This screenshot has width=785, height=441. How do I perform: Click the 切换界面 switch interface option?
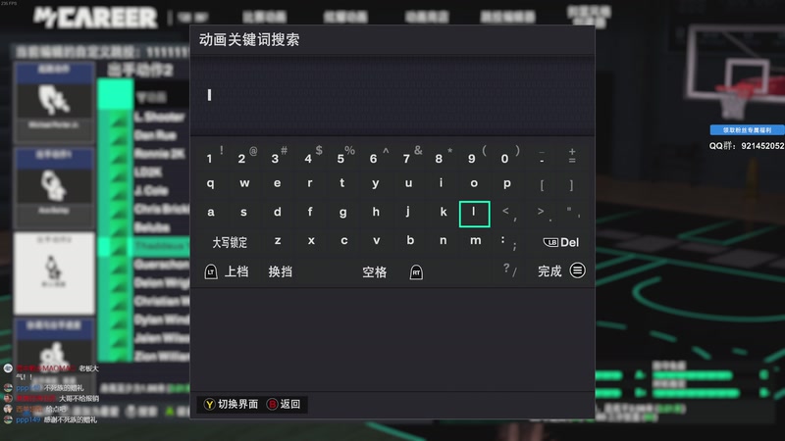[x=237, y=404]
